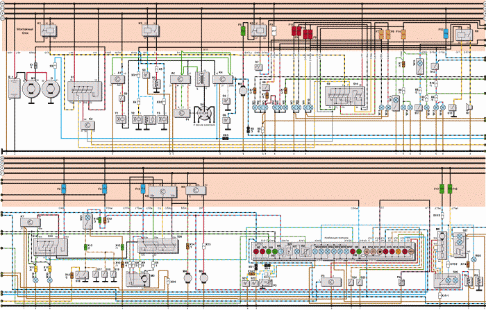Click the S14 switch block at lower left

click(x=52, y=247)
